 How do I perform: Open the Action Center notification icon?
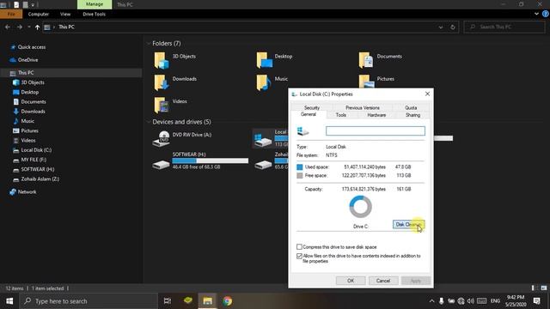tap(536, 301)
